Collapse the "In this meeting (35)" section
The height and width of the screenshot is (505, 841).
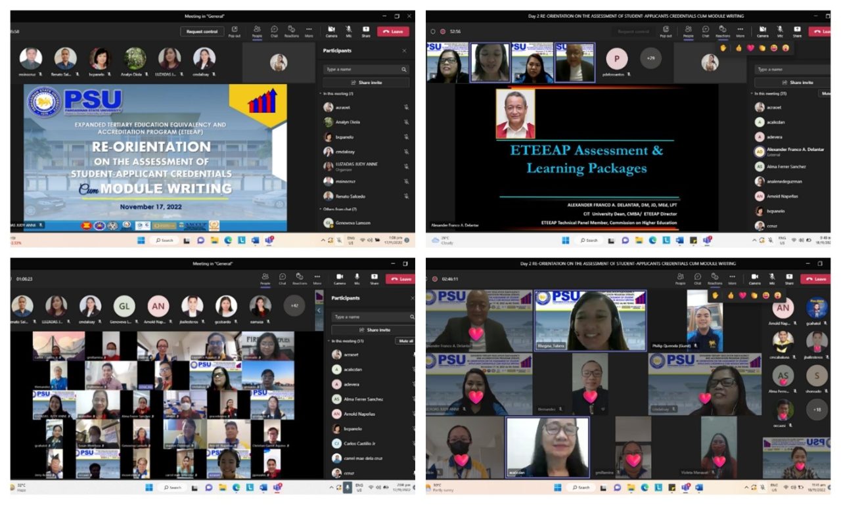[756, 94]
